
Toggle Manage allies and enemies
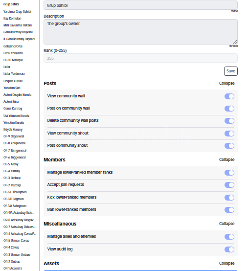(x=229, y=237)
